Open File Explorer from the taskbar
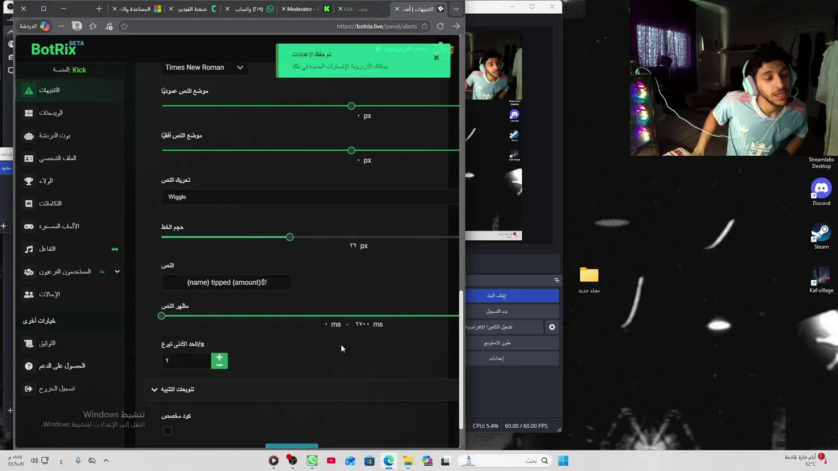Screen dimensions: 838x471 [x=407, y=461]
